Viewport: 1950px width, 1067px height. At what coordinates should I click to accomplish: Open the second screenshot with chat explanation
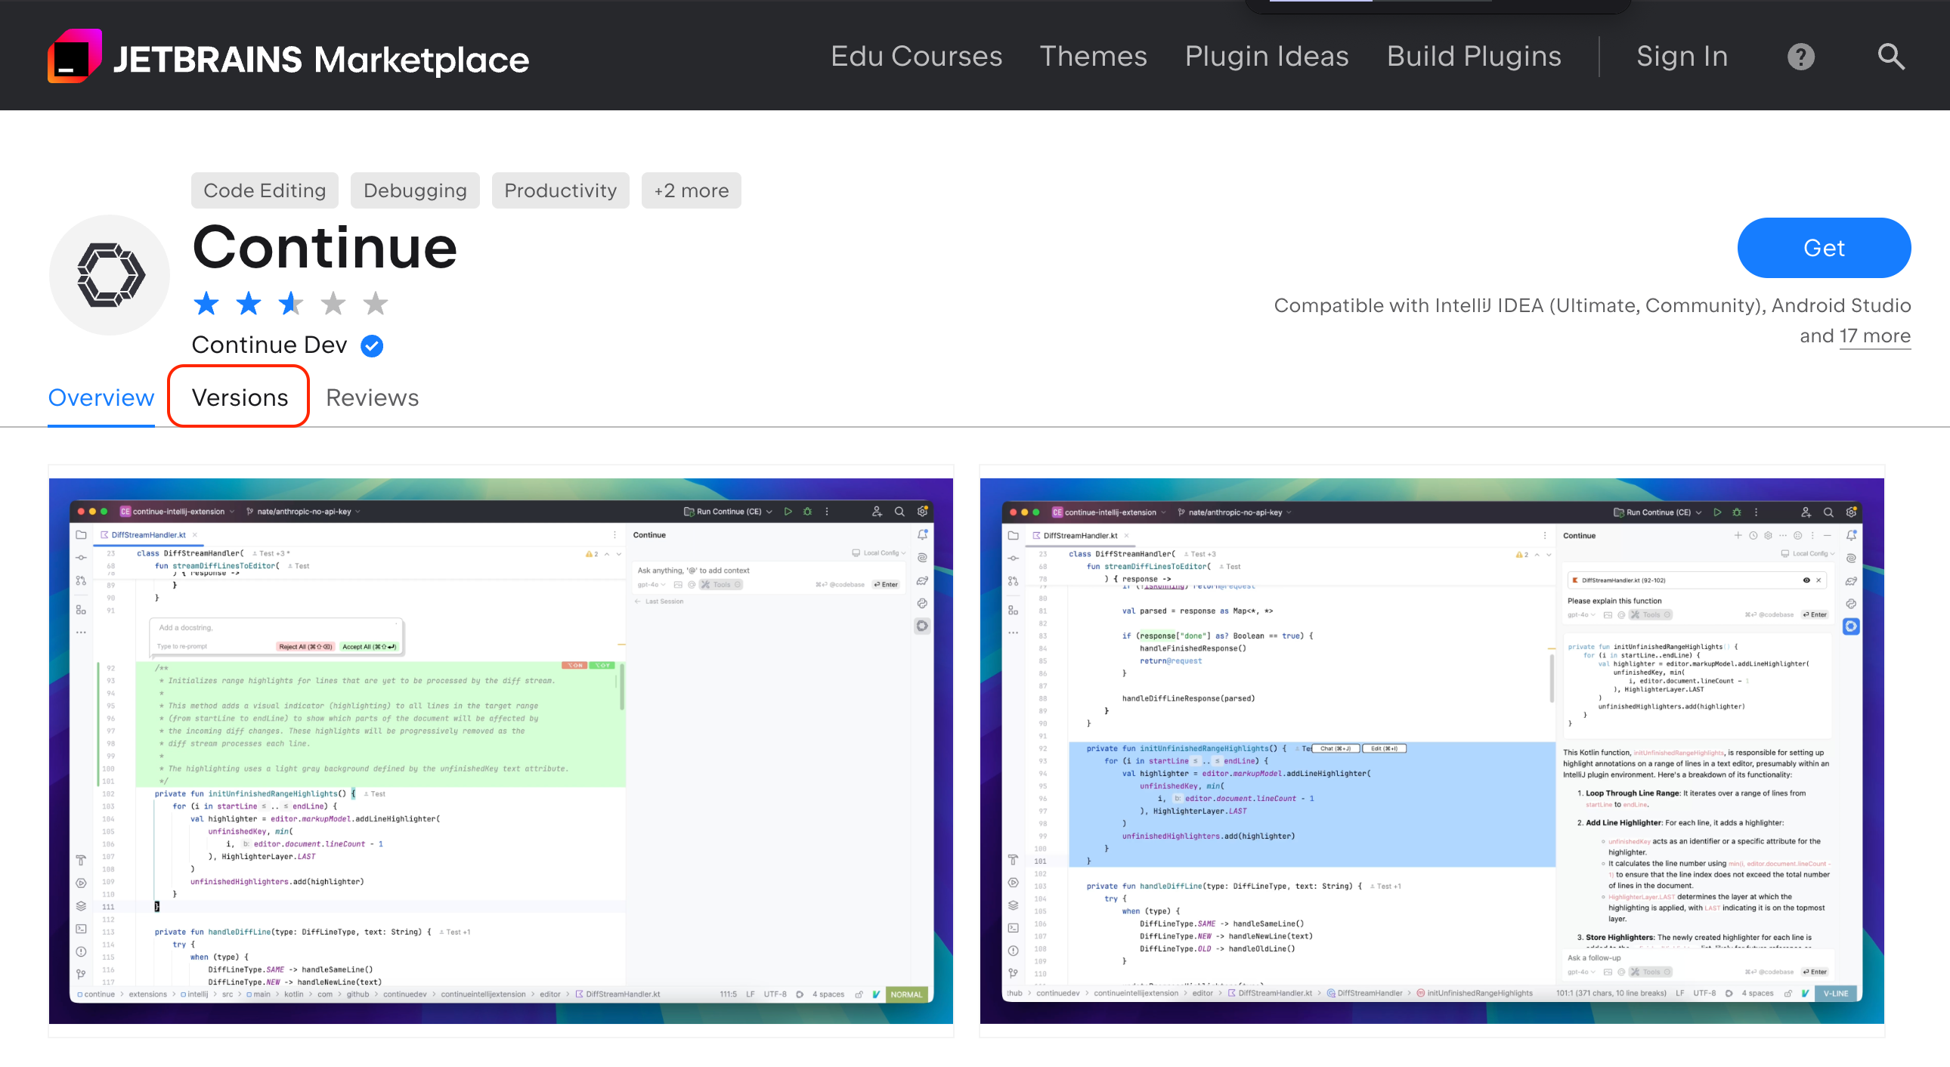click(x=1431, y=750)
